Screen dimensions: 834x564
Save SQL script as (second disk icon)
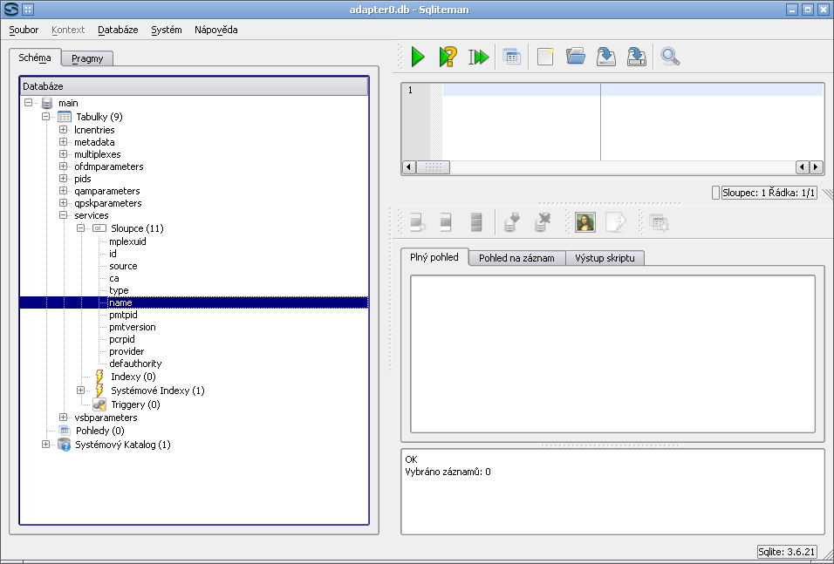click(x=636, y=57)
